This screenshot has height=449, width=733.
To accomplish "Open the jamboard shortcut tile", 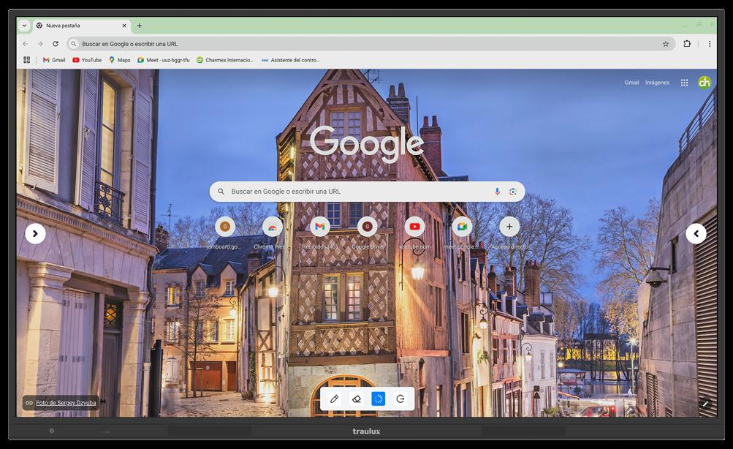I will [x=225, y=233].
